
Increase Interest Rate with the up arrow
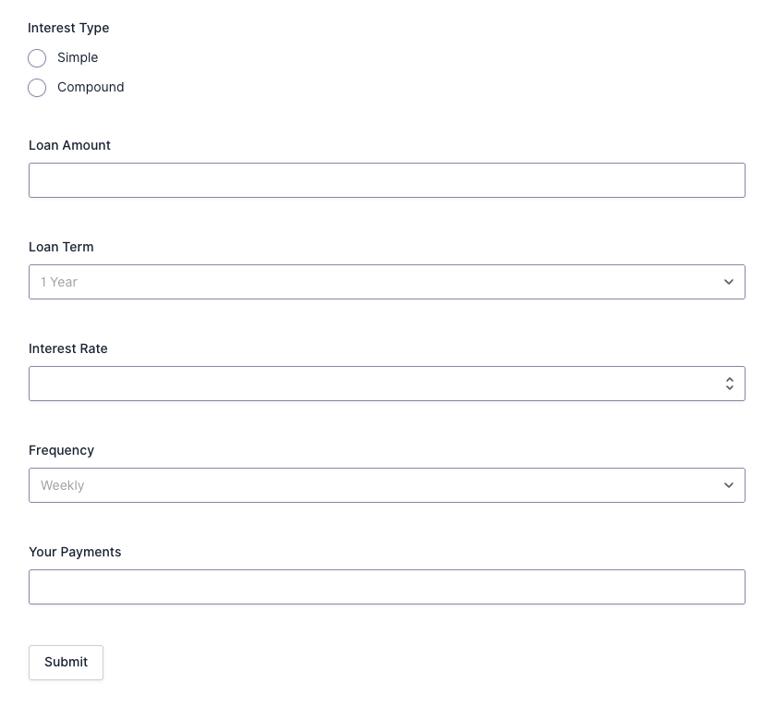pos(730,379)
